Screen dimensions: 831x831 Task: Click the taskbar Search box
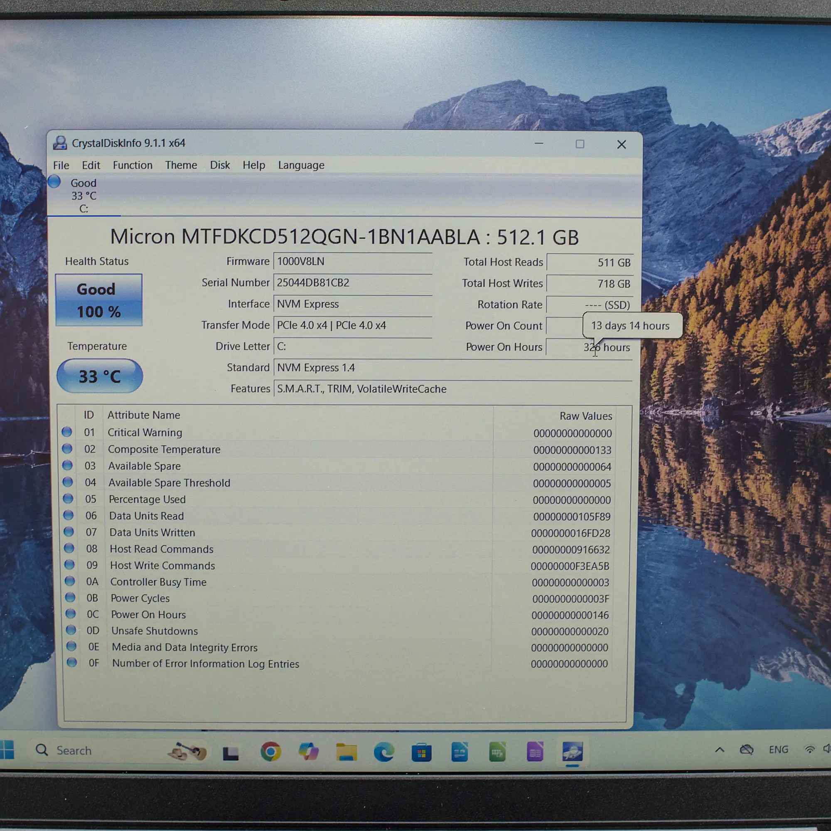(x=74, y=750)
